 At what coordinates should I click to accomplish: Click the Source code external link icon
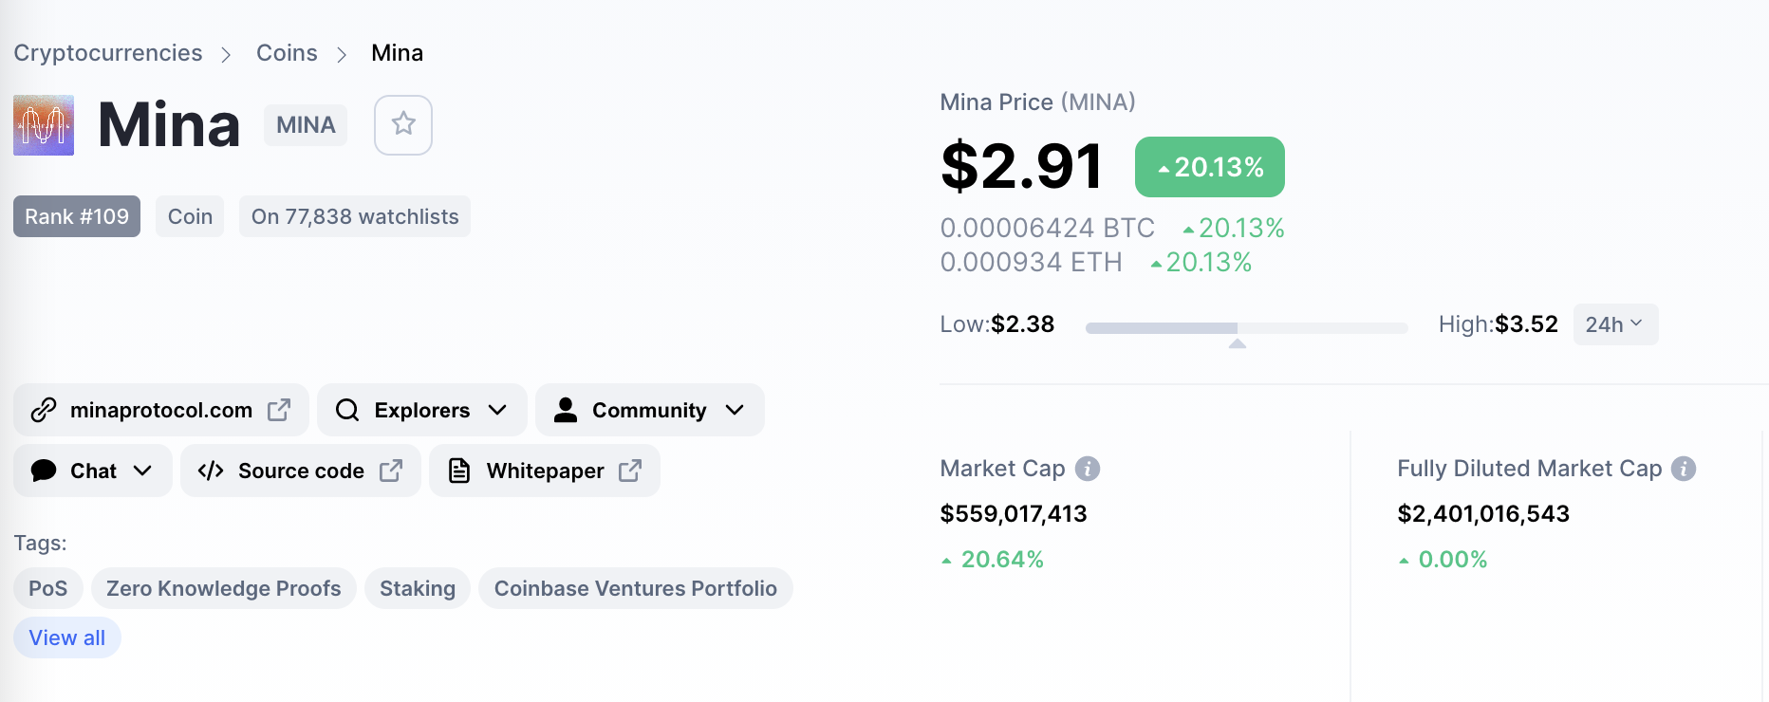[391, 471]
